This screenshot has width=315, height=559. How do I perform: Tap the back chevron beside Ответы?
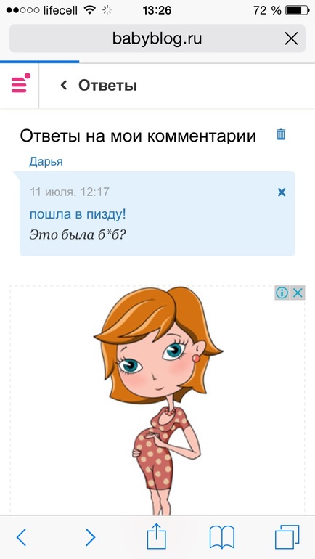(64, 85)
